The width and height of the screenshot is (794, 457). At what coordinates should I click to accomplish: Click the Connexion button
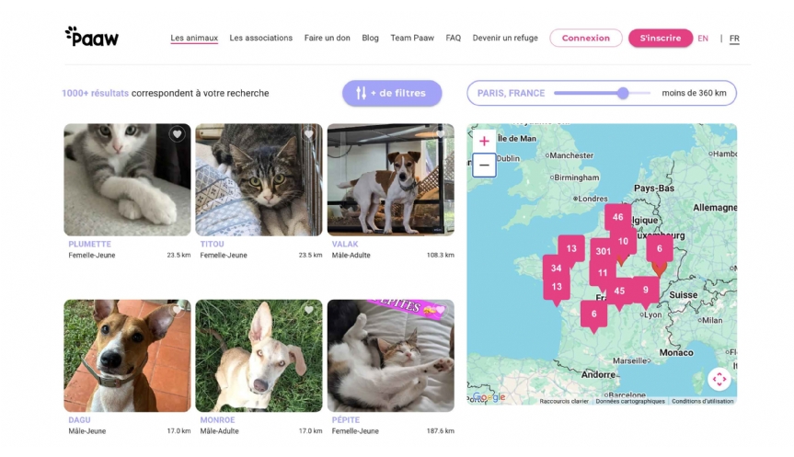586,39
